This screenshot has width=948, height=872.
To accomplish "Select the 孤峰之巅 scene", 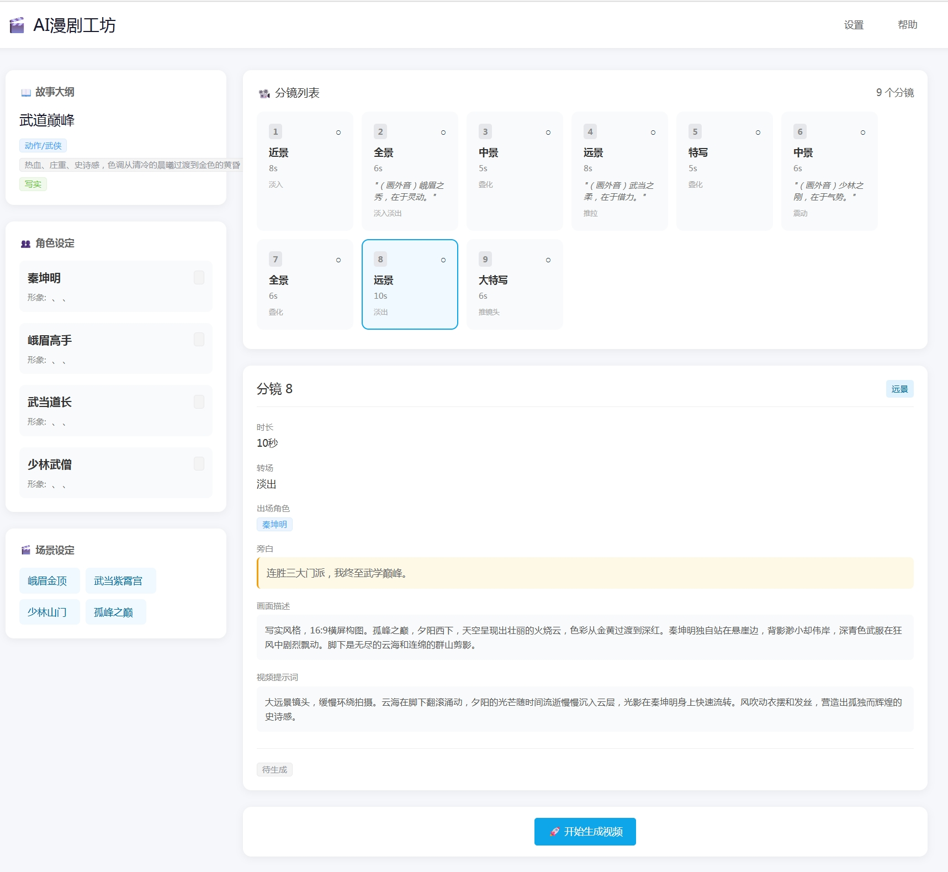I will (x=116, y=612).
